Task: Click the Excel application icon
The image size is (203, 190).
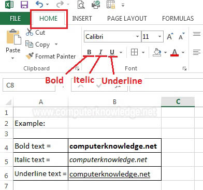Action: point(9,5)
